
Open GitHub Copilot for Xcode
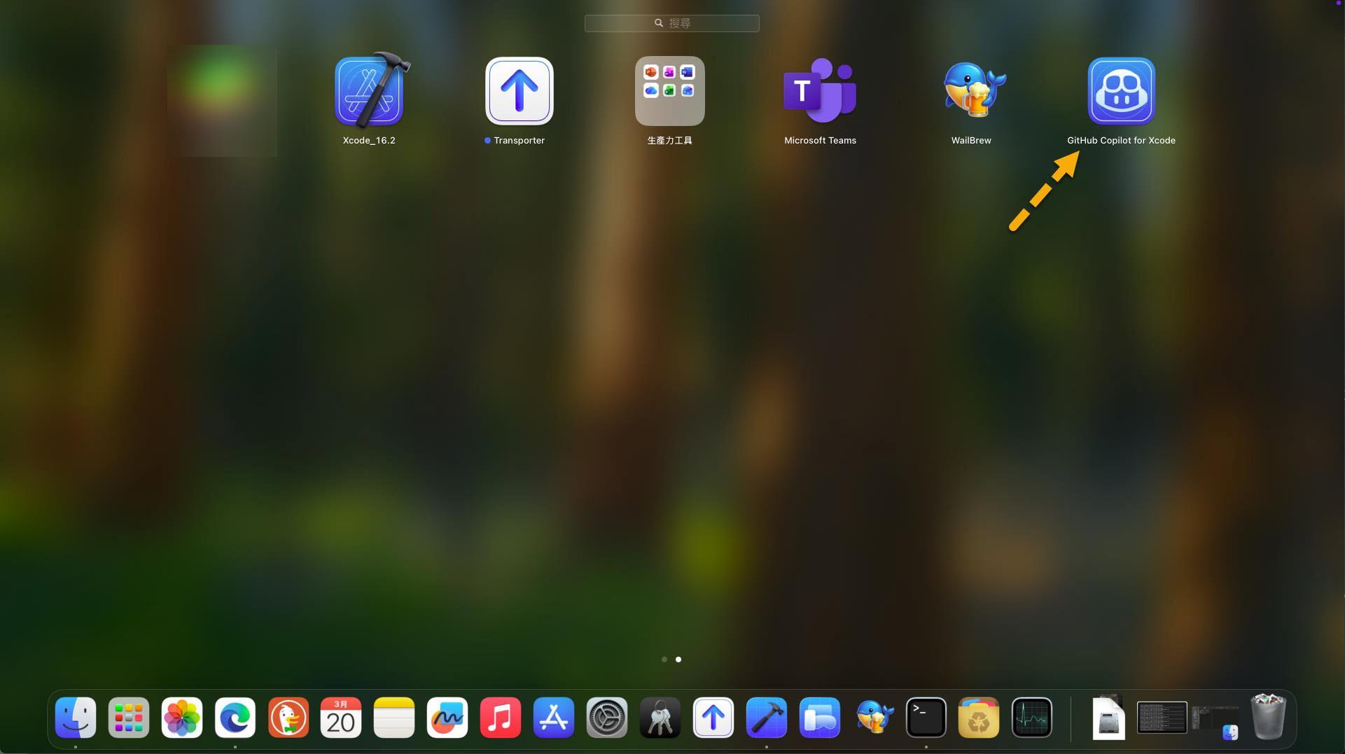click(x=1121, y=91)
